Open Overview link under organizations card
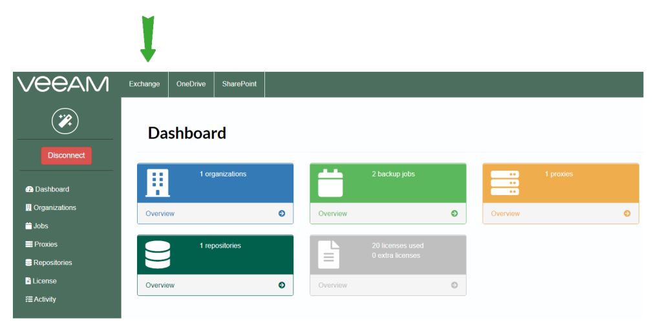Viewport: 660px width, 327px height. 160,213
